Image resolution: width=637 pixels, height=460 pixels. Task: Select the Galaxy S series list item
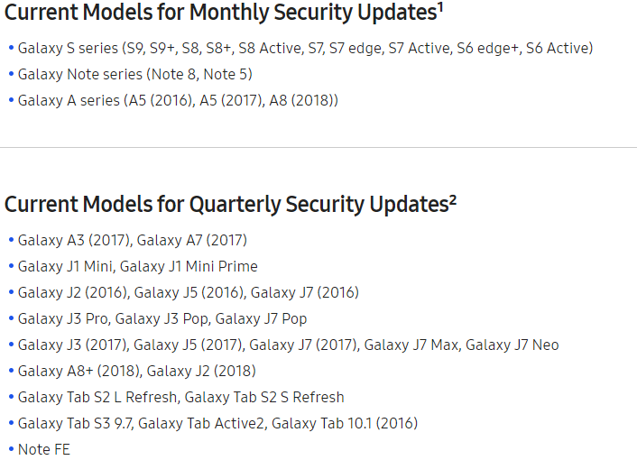pyautogui.click(x=305, y=48)
